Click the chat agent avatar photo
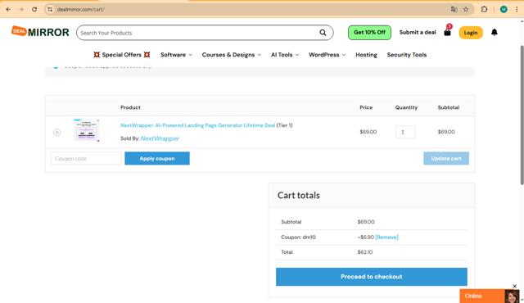The width and height of the screenshot is (524, 303). click(x=512, y=296)
